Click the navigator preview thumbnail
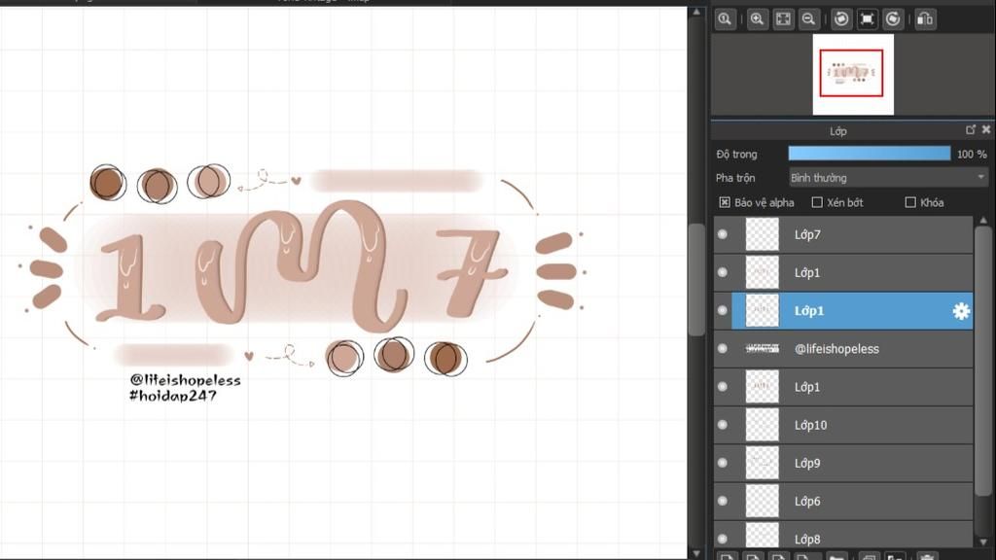 coord(853,74)
